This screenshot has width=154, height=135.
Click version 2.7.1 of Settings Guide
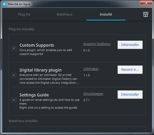click(x=86, y=100)
